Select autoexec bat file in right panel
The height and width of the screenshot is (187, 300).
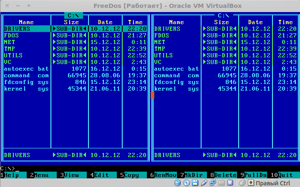[x=226, y=69]
